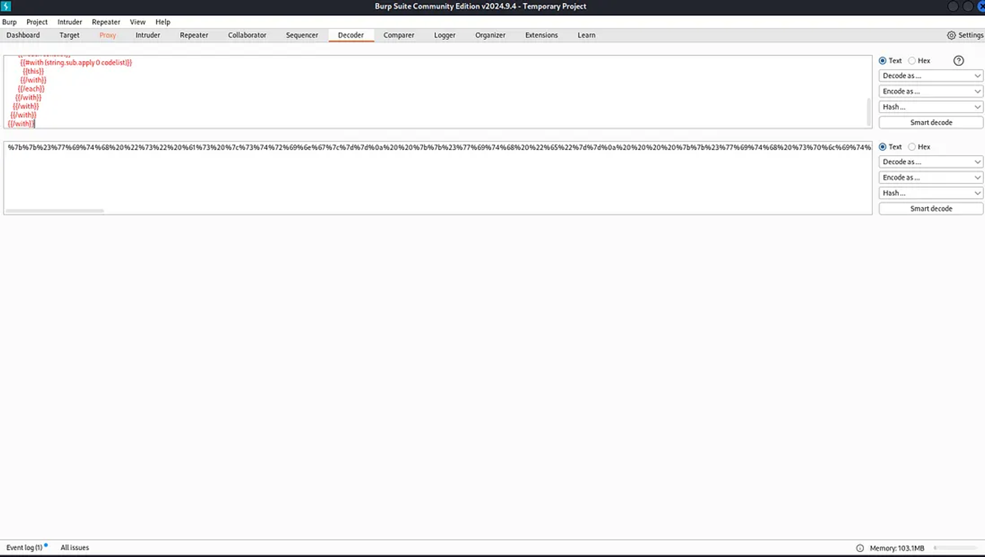Click the memory info icon in status bar

click(x=860, y=548)
